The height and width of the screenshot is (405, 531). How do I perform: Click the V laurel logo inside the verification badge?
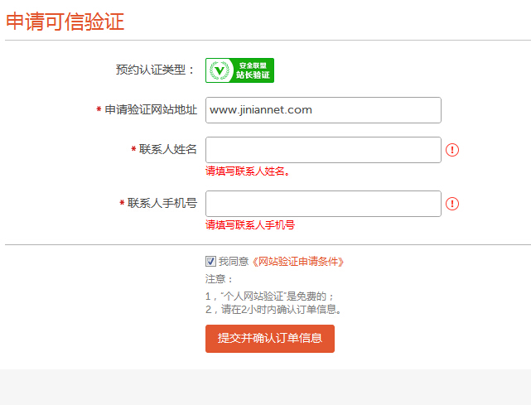[220, 70]
